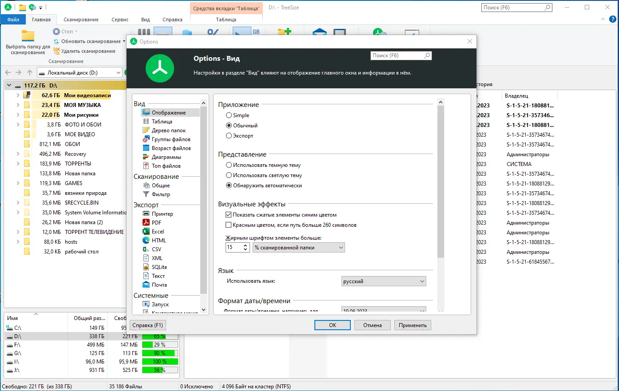The height and width of the screenshot is (391, 619).
Task: Click Удалить сканирование in ribbon
Action: tap(84, 51)
